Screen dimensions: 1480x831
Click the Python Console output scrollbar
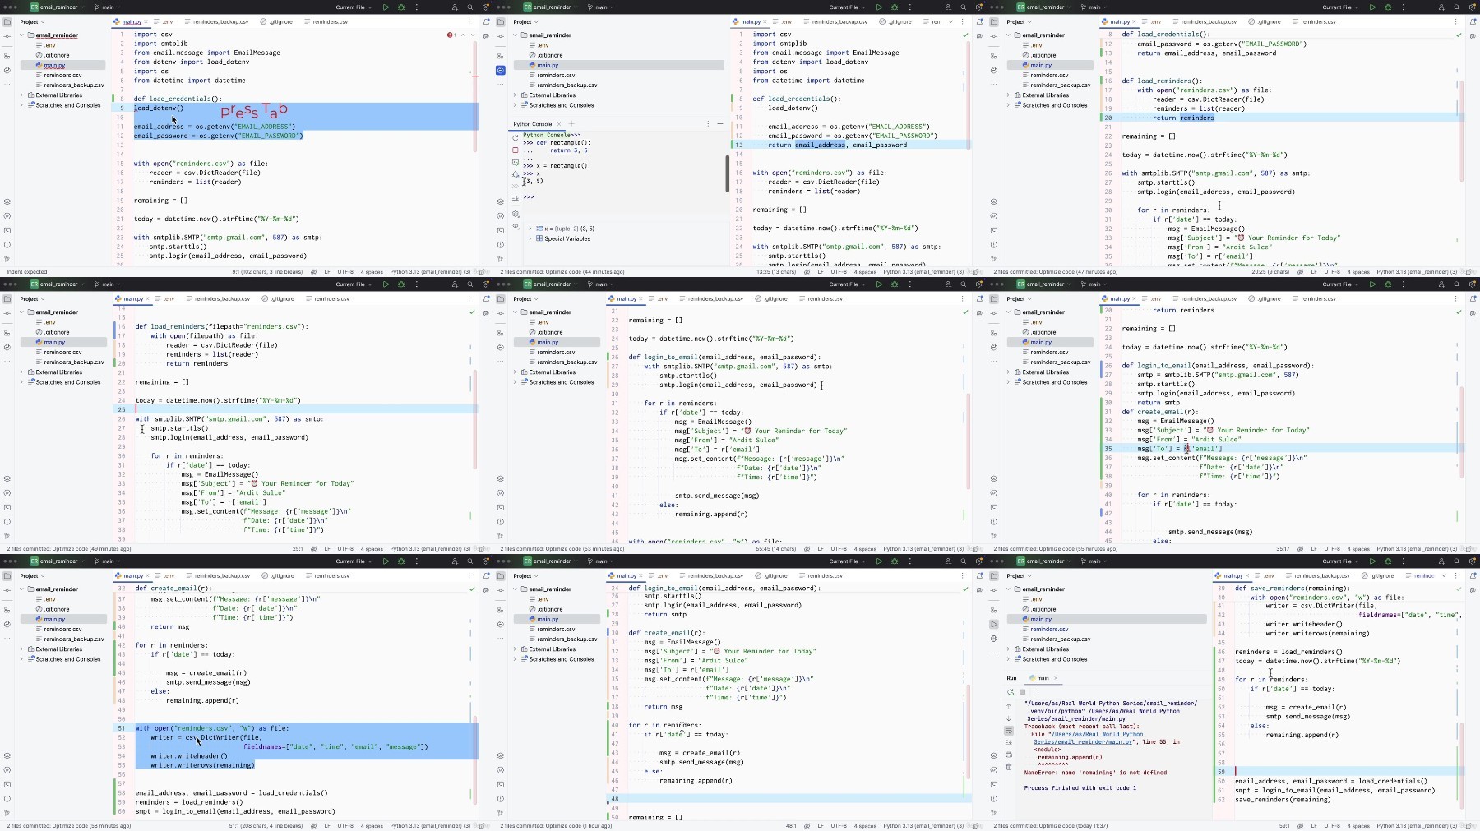click(x=727, y=173)
